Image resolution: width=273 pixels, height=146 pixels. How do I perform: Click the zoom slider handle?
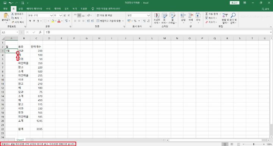click(x=254, y=144)
